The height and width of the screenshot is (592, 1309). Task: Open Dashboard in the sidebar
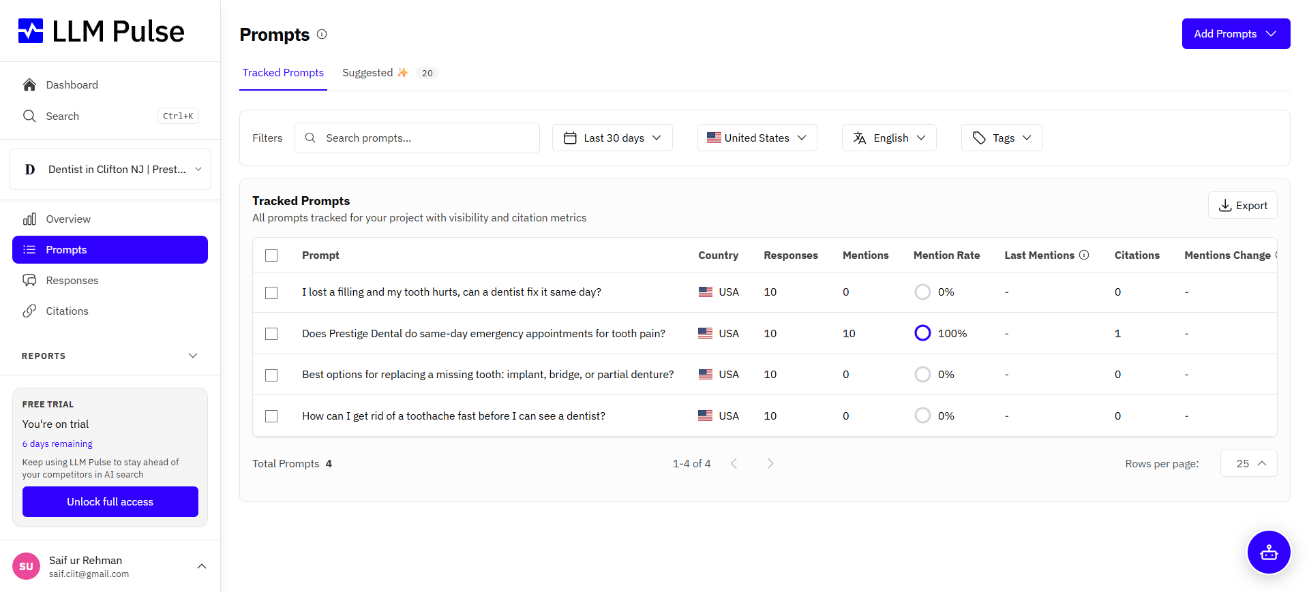pyautogui.click(x=72, y=84)
